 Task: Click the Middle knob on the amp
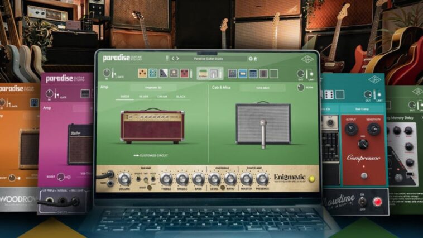point(182,179)
